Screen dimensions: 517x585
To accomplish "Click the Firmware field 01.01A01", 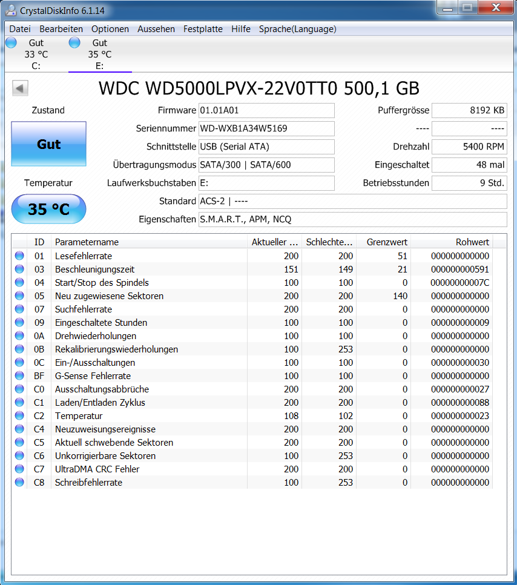I will pos(266,110).
